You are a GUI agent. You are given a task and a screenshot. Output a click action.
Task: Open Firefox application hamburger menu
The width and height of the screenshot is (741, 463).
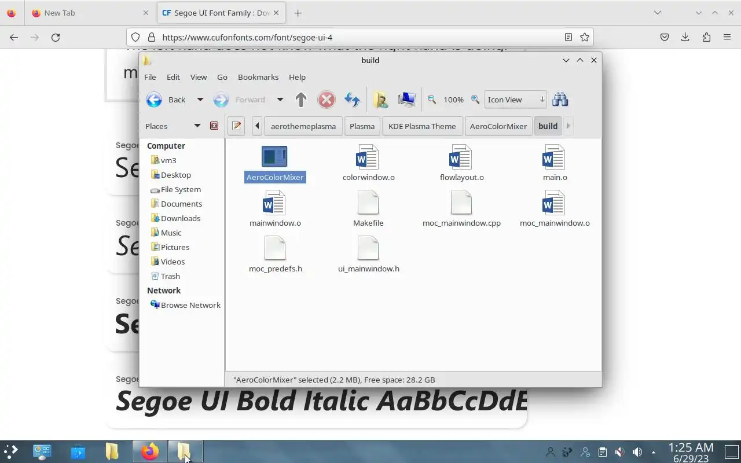tap(727, 37)
